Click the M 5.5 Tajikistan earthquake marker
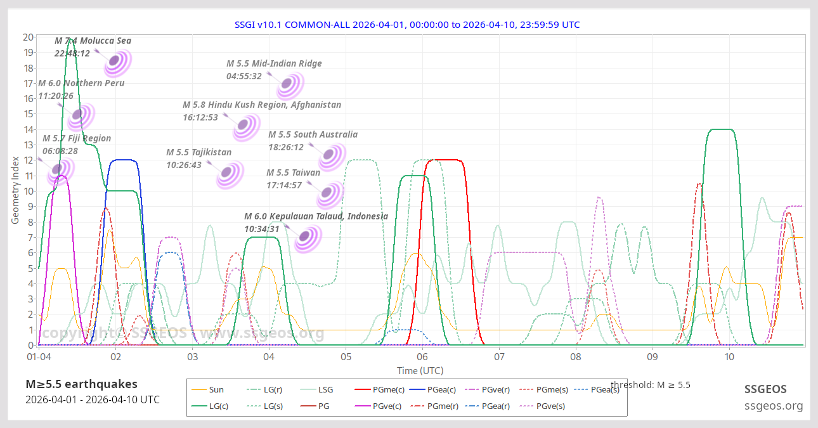 coord(229,174)
